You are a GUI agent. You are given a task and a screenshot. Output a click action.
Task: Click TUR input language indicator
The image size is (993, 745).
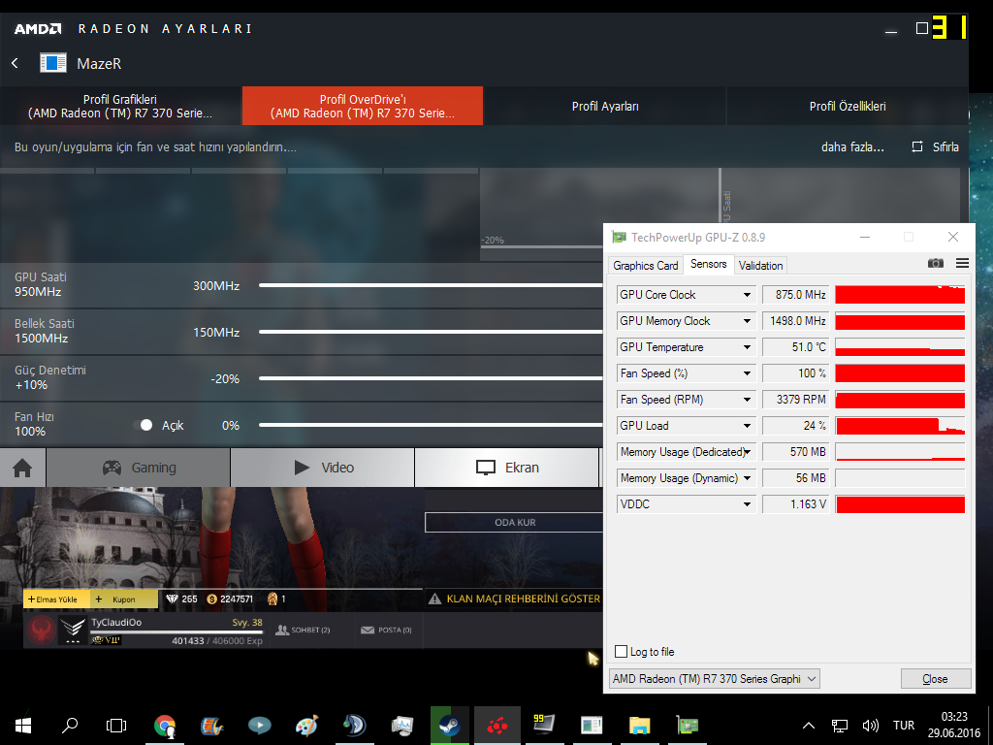coord(904,726)
